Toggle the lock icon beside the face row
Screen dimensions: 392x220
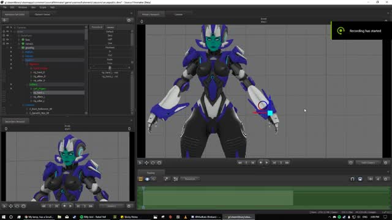click(4, 40)
